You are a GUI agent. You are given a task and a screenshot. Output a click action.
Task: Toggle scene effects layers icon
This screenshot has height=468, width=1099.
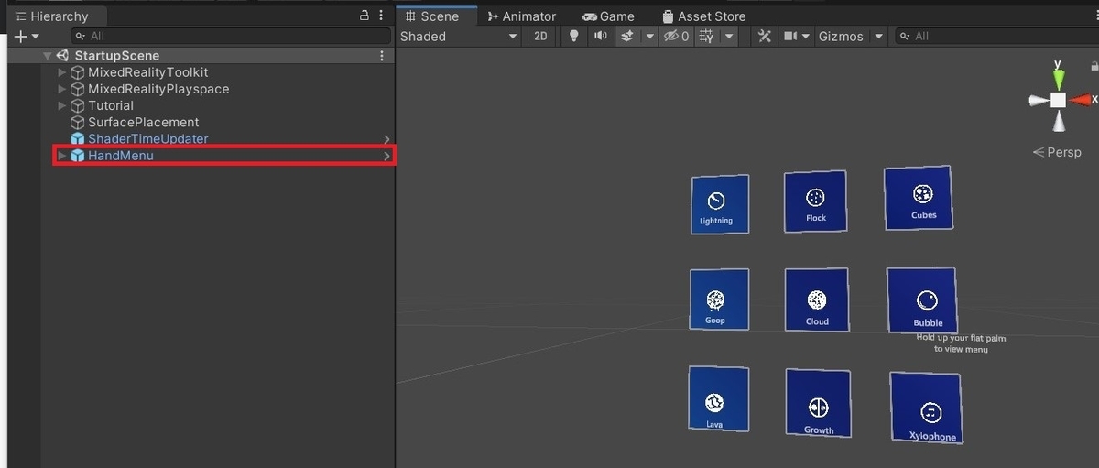coord(627,37)
